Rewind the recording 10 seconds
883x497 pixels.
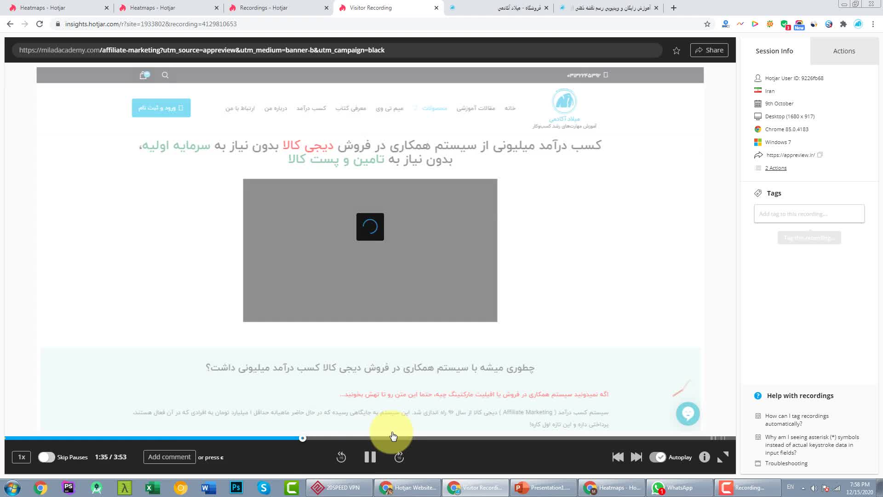341,457
